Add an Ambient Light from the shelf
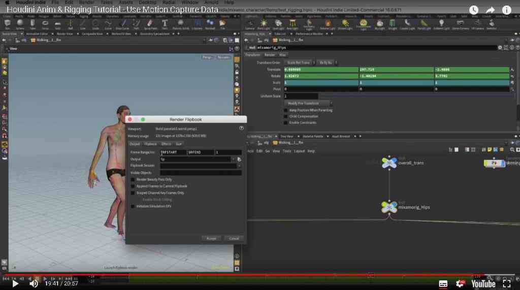Screen dimensions: 520x290 441,24
